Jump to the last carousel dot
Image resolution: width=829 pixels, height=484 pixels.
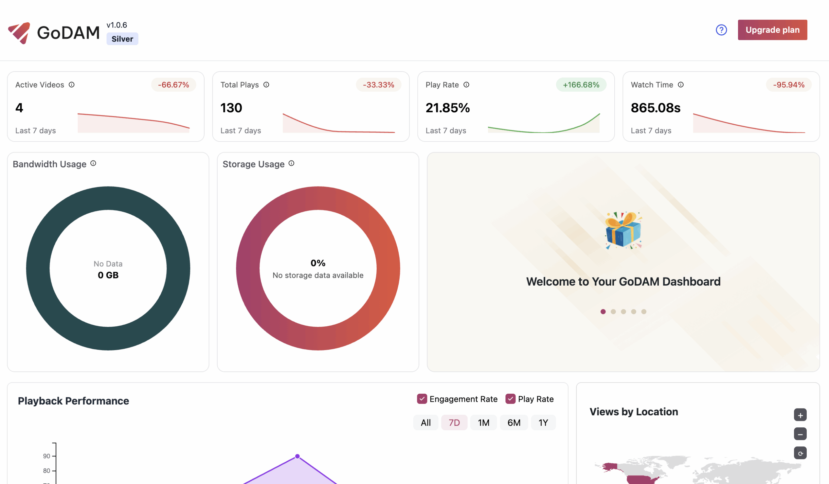point(644,312)
